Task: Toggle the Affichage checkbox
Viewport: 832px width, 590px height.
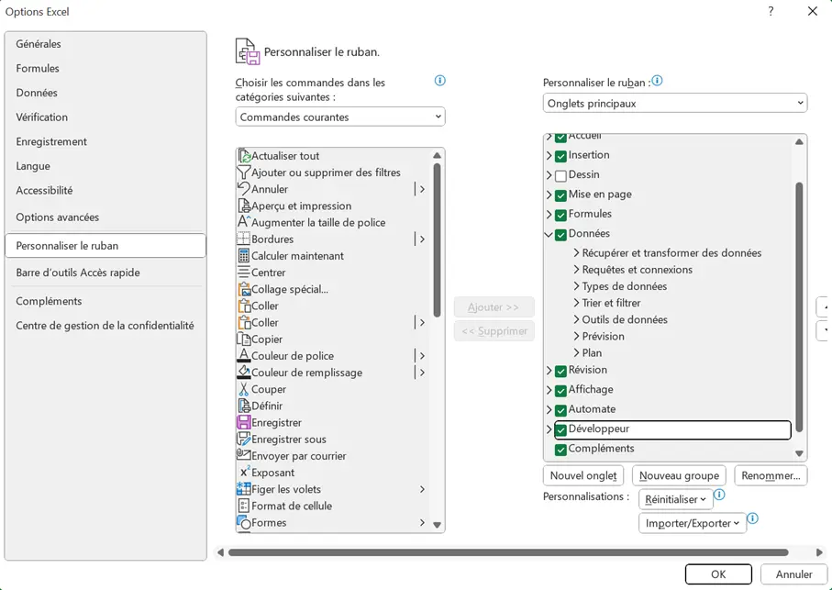Action: [560, 391]
